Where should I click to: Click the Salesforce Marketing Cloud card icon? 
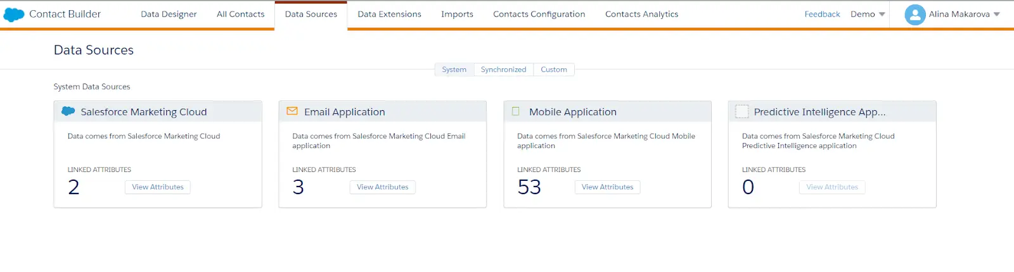tap(68, 111)
